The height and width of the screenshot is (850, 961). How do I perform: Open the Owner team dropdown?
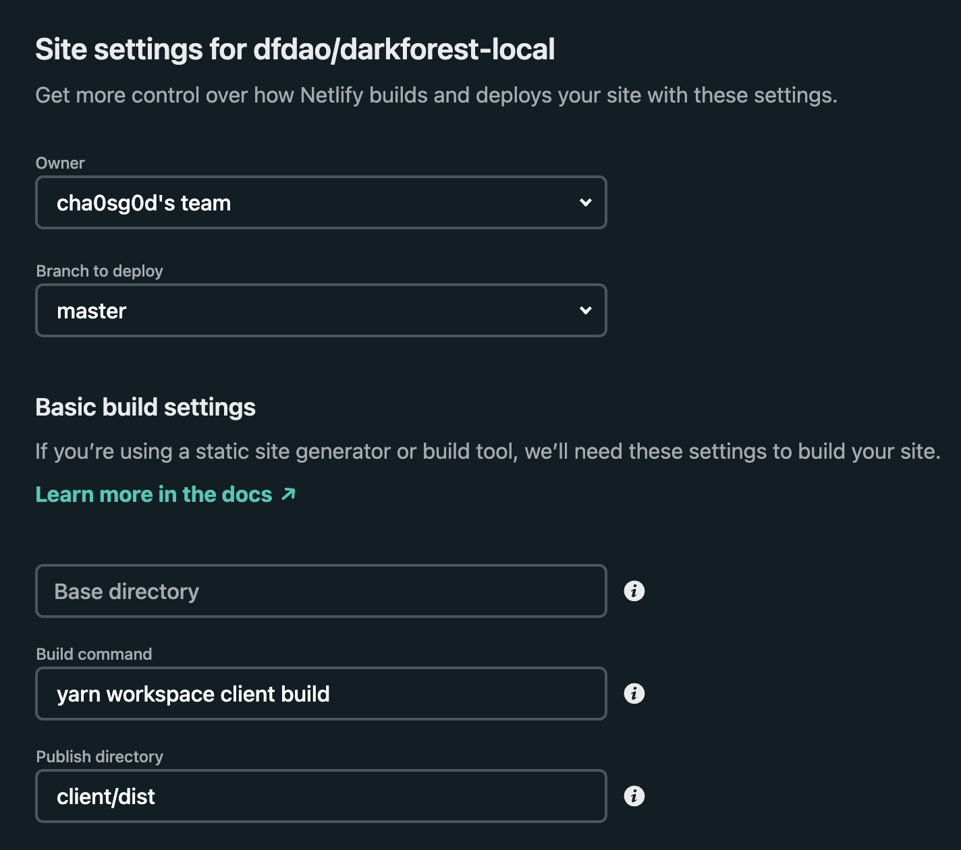tap(321, 202)
